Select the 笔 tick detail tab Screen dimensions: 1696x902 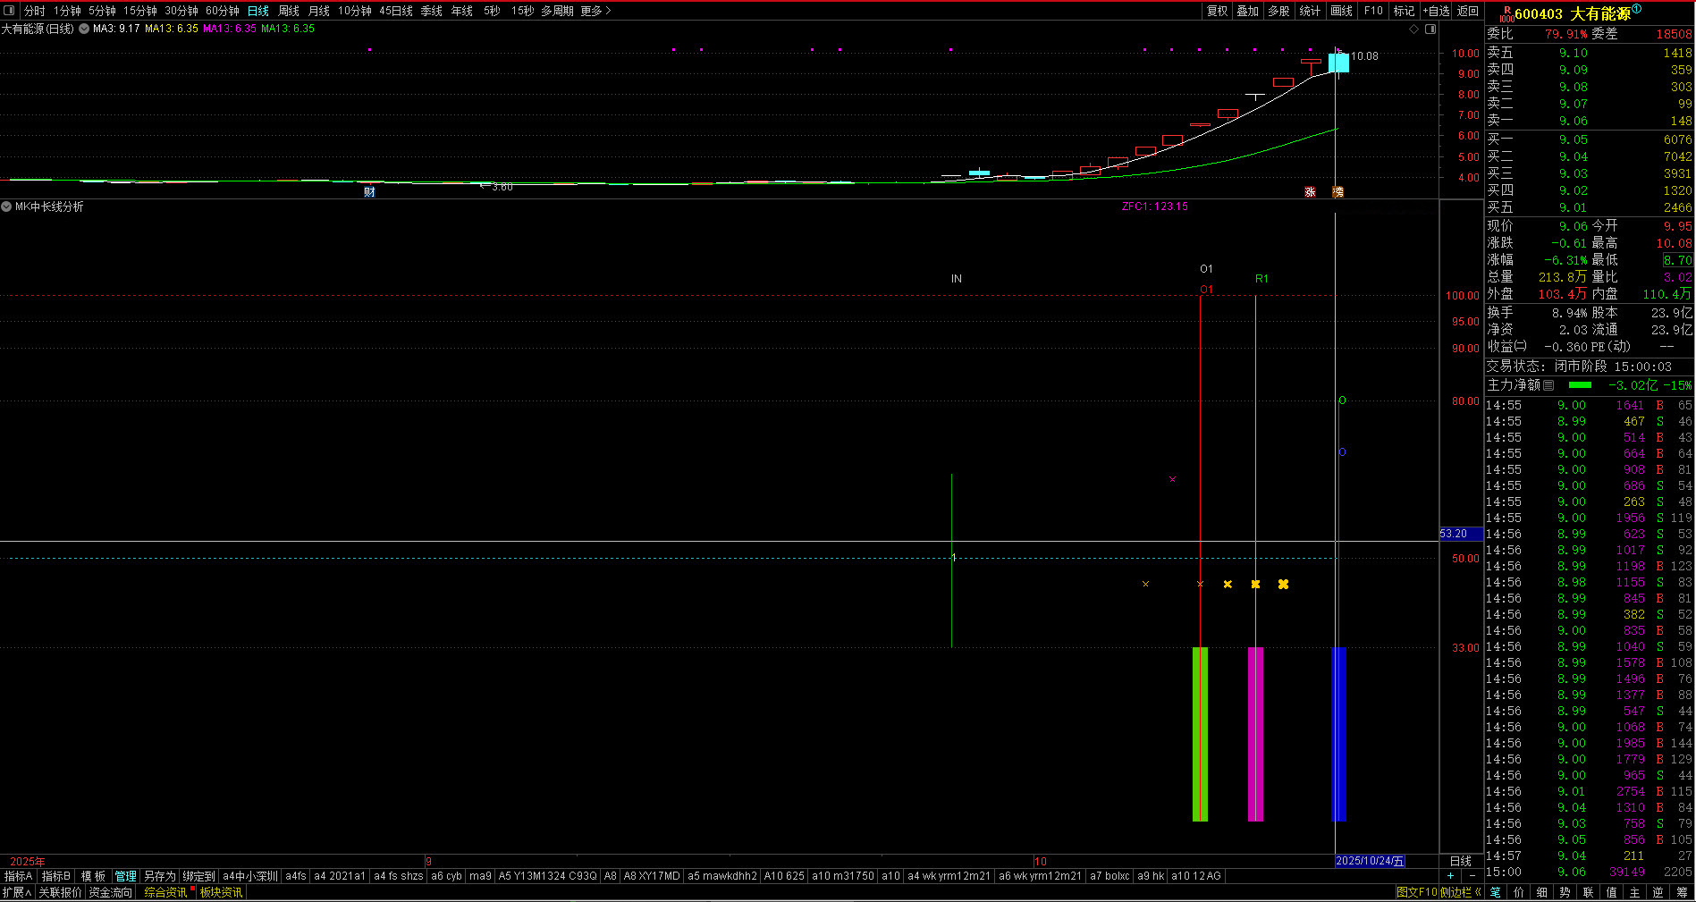tap(1495, 892)
